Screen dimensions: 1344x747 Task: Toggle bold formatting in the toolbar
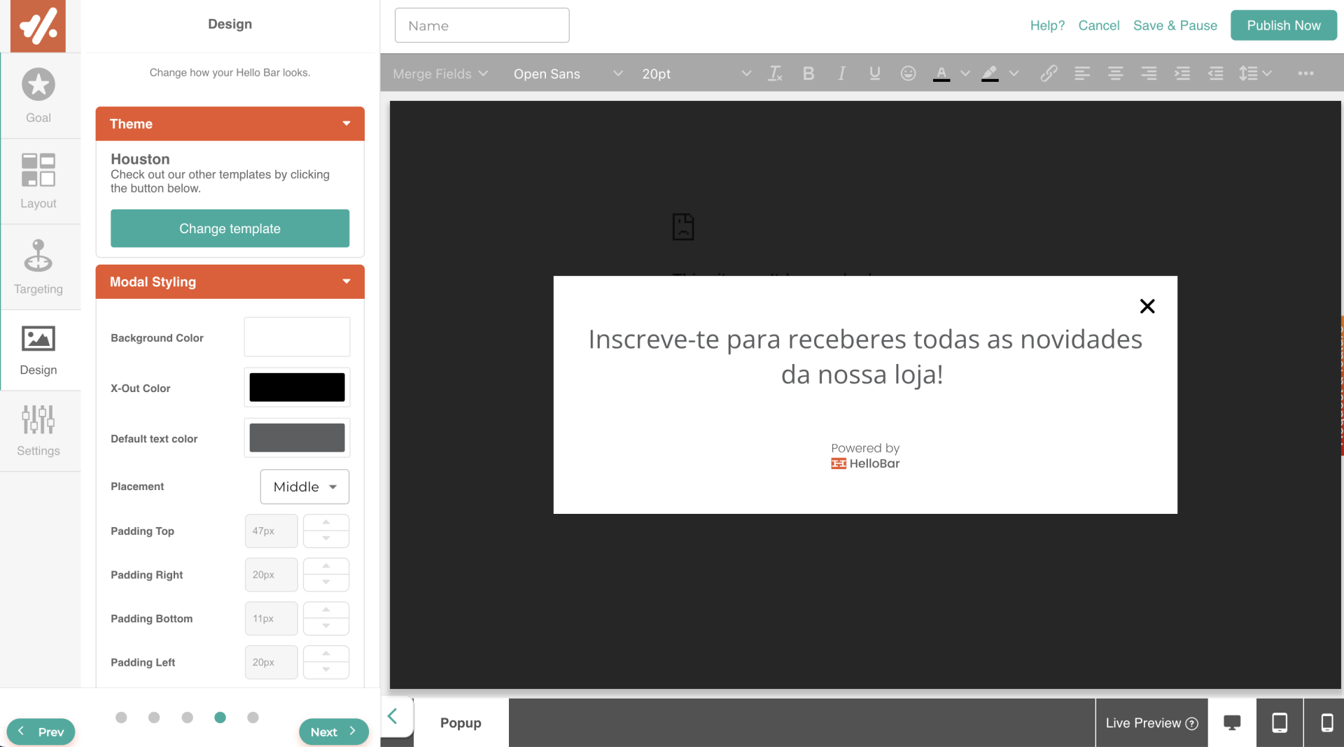[x=808, y=74]
